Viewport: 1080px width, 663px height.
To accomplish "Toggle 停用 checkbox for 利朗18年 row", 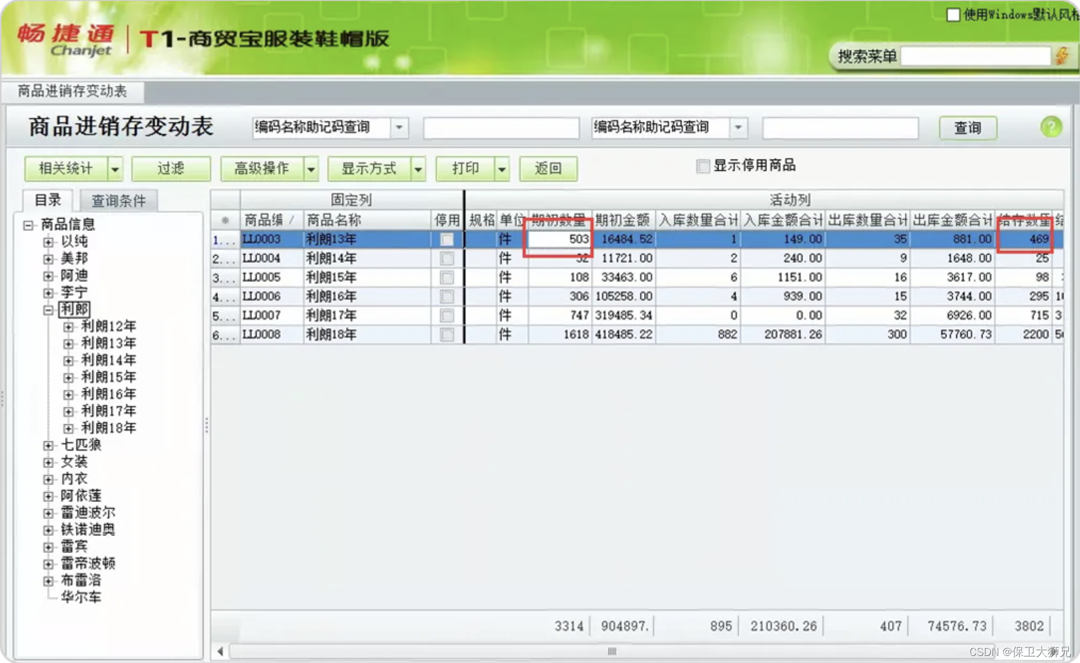I will coord(447,334).
